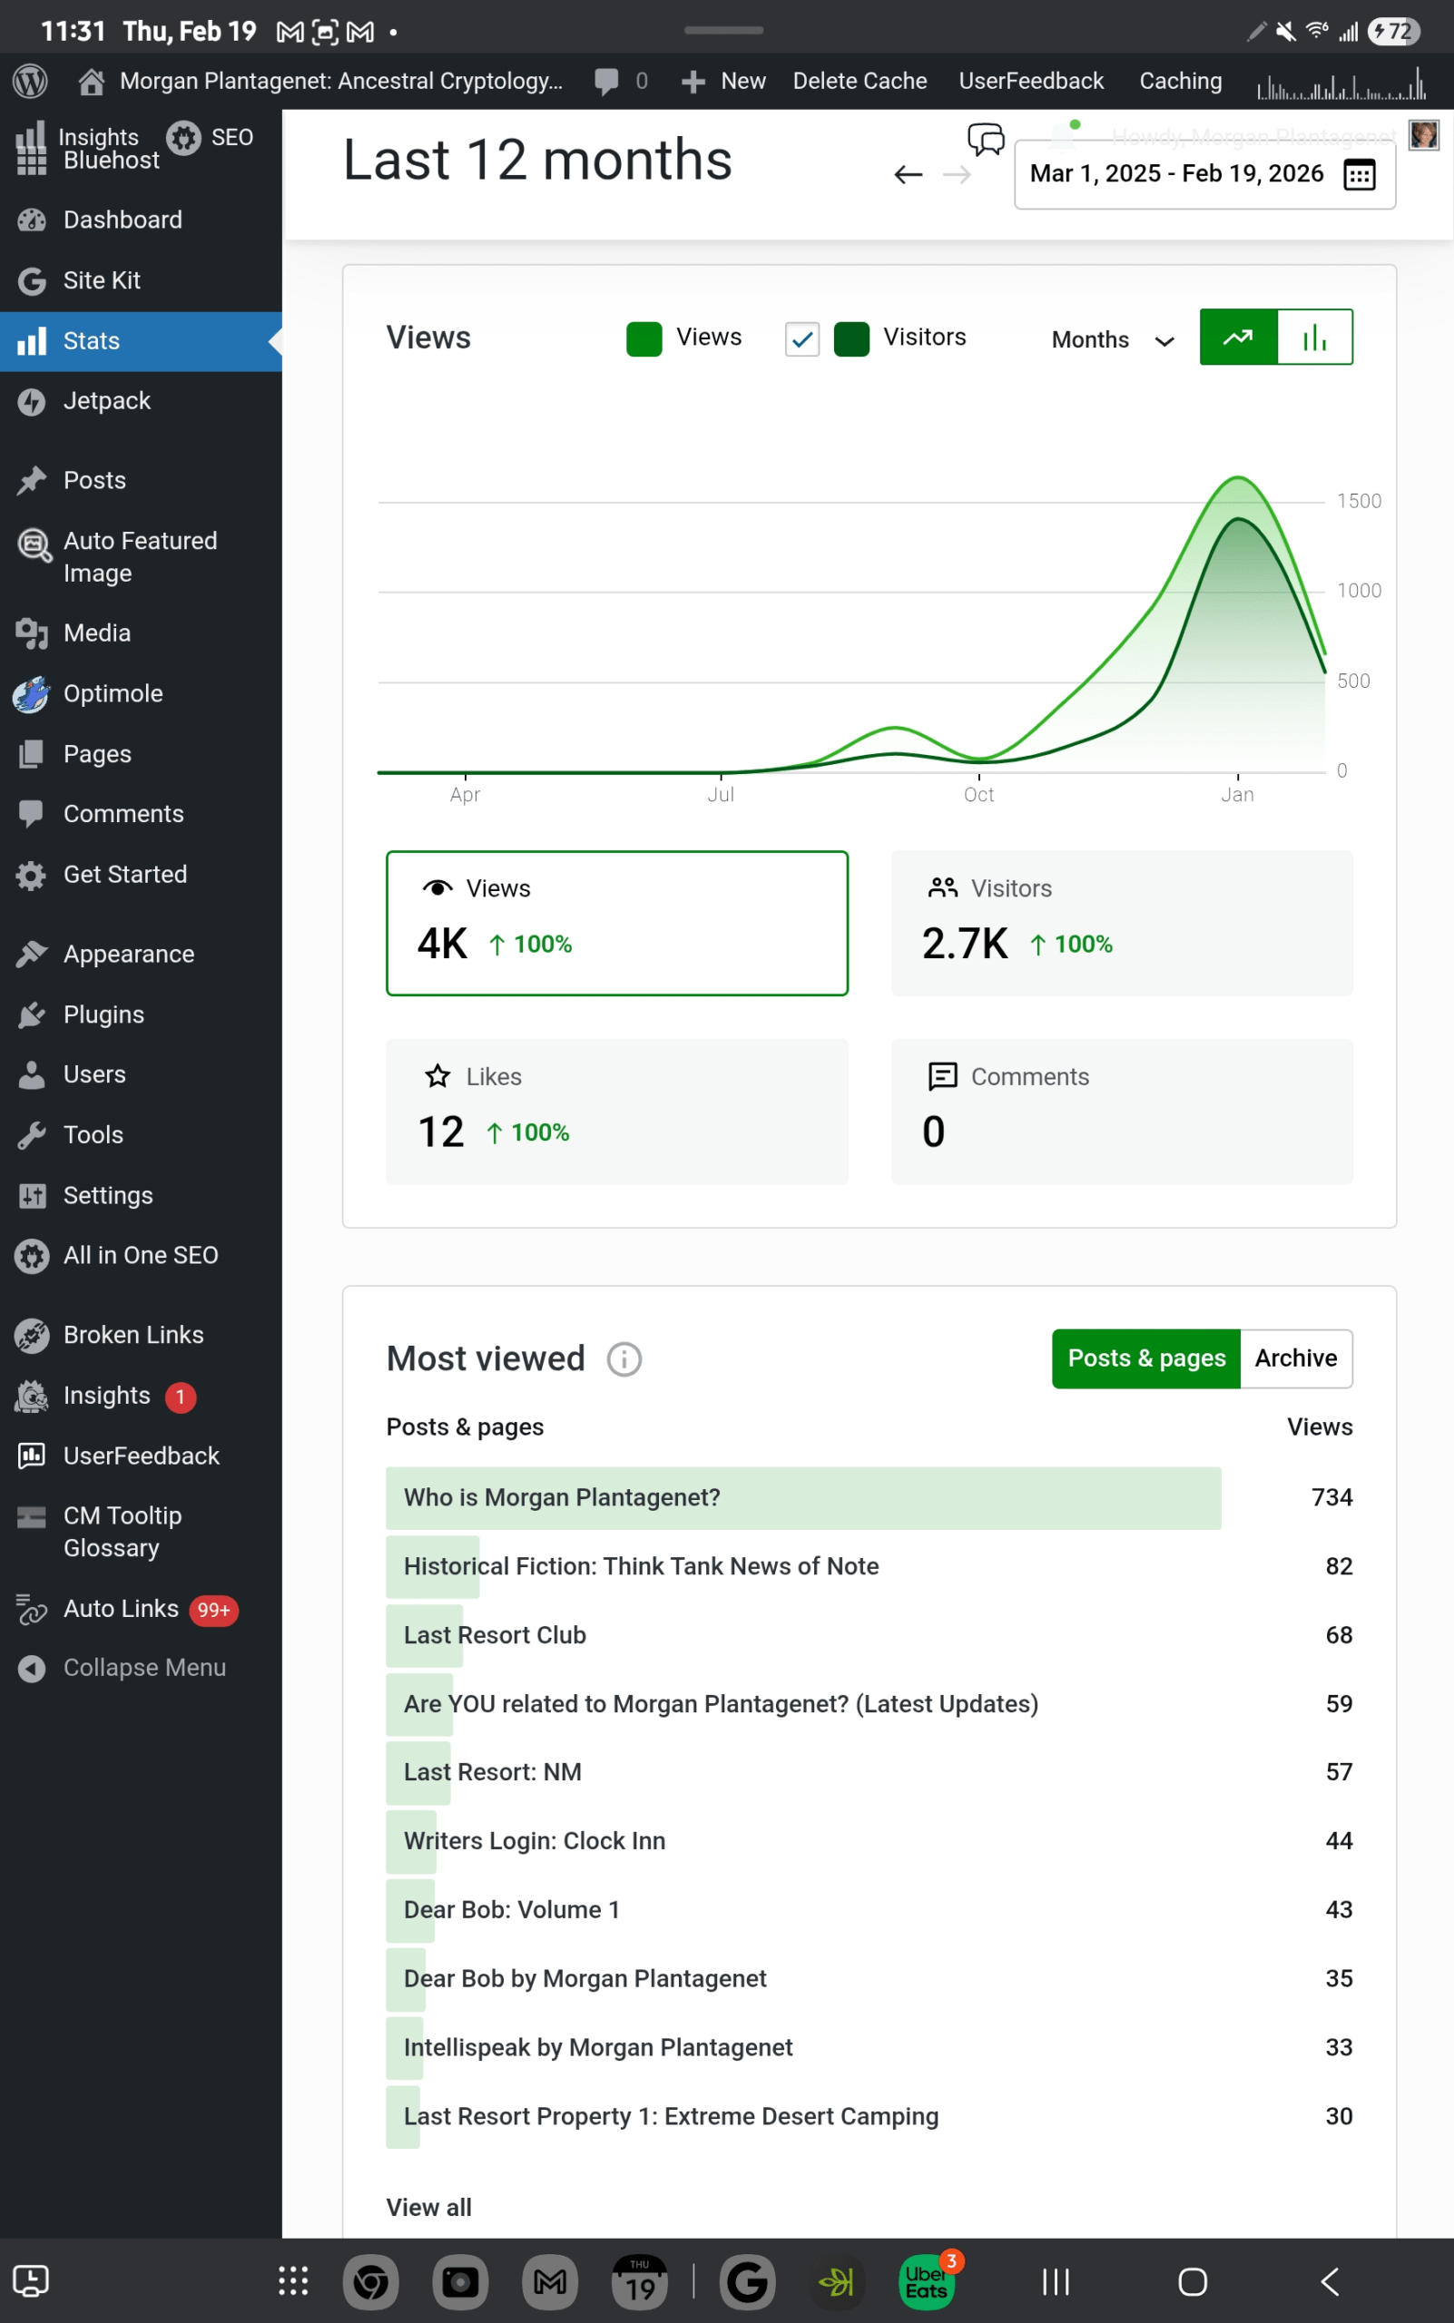Switch to the Archive tab
This screenshot has width=1454, height=2323.
(1295, 1358)
